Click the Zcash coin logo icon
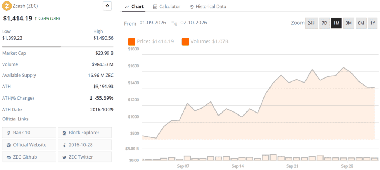Viewport: 380px width, 170px height. click(x=7, y=6)
